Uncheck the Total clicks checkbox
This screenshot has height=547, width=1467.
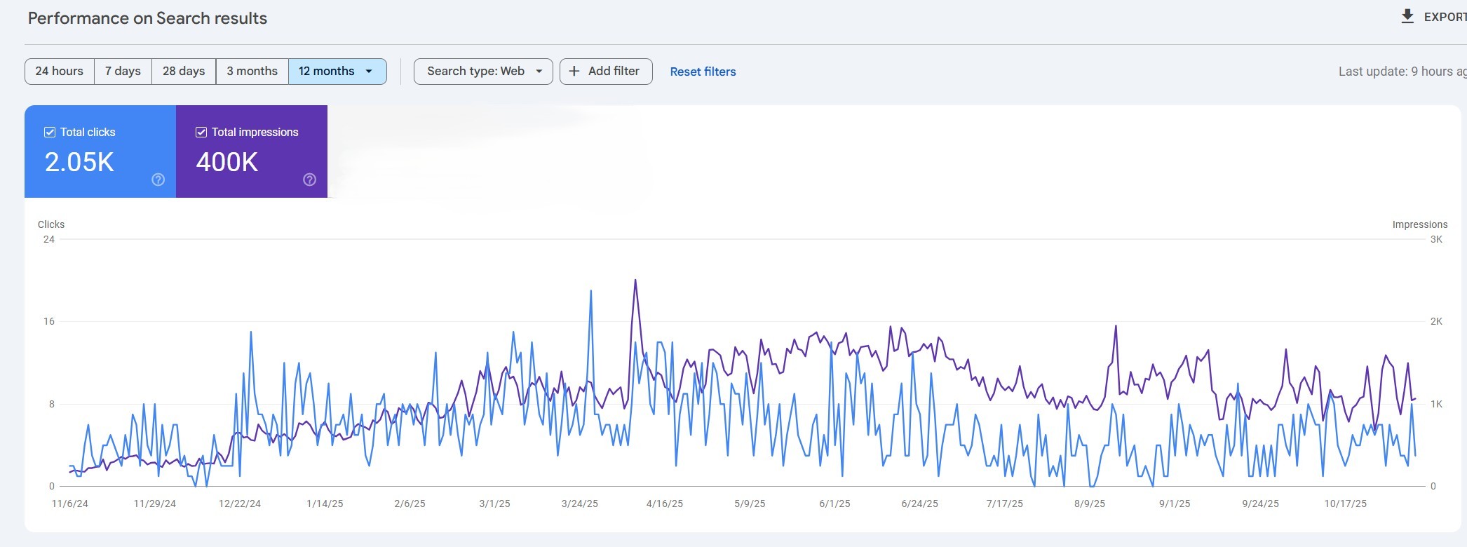tap(50, 133)
